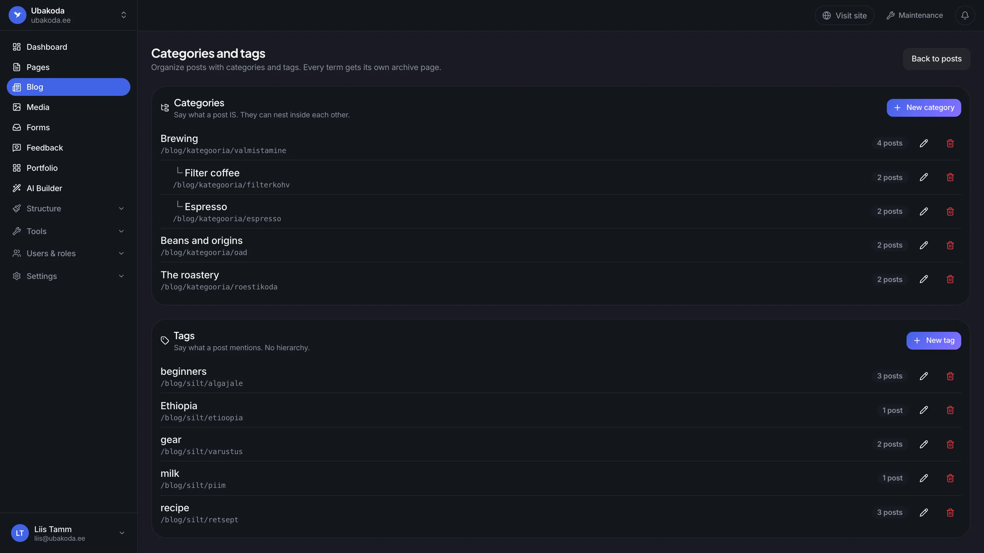The height and width of the screenshot is (553, 984).
Task: Click the Visit site button
Action: [845, 15]
